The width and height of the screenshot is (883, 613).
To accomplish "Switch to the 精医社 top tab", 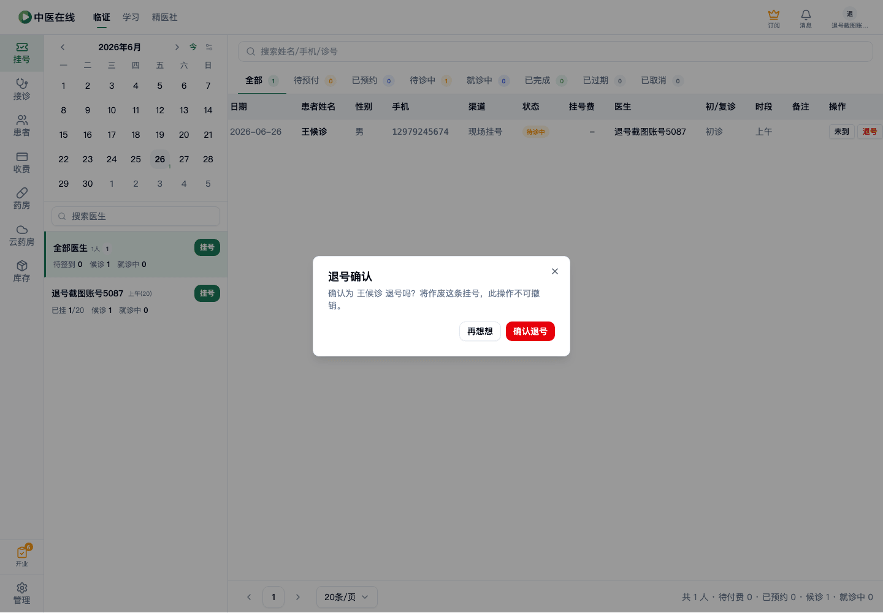I will coord(165,17).
